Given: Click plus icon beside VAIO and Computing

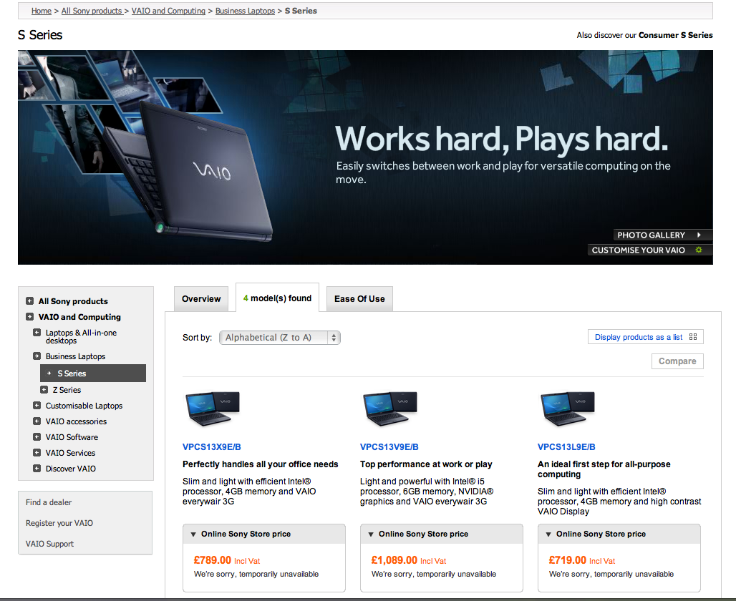Looking at the screenshot, I should 29,317.
